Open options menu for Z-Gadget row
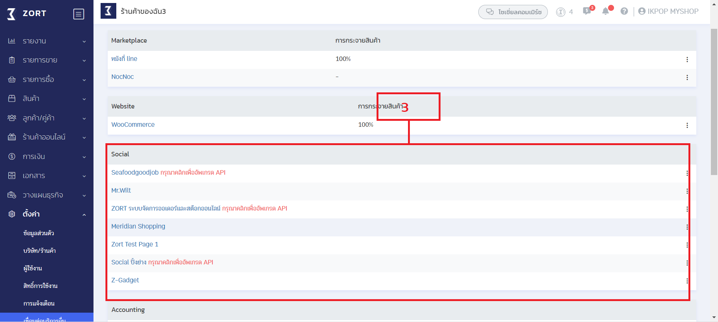The width and height of the screenshot is (718, 322). (687, 281)
